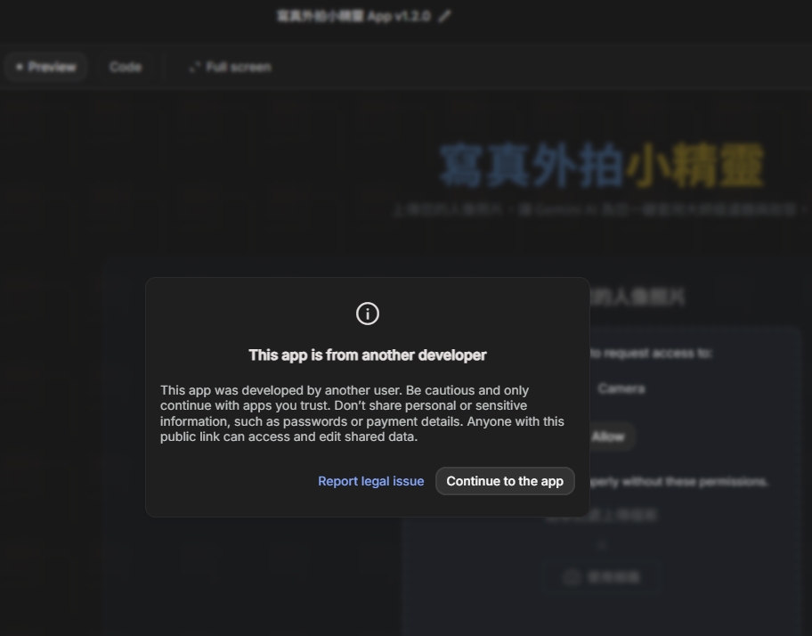Click the blue 寫真外拍 heading text
This screenshot has height=636, width=812.
531,167
